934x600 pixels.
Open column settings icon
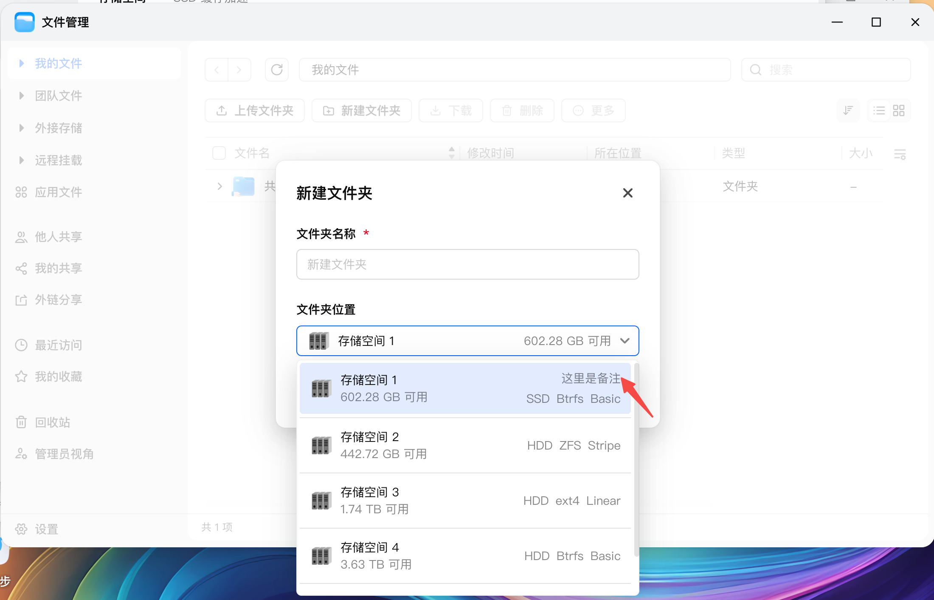pos(900,154)
